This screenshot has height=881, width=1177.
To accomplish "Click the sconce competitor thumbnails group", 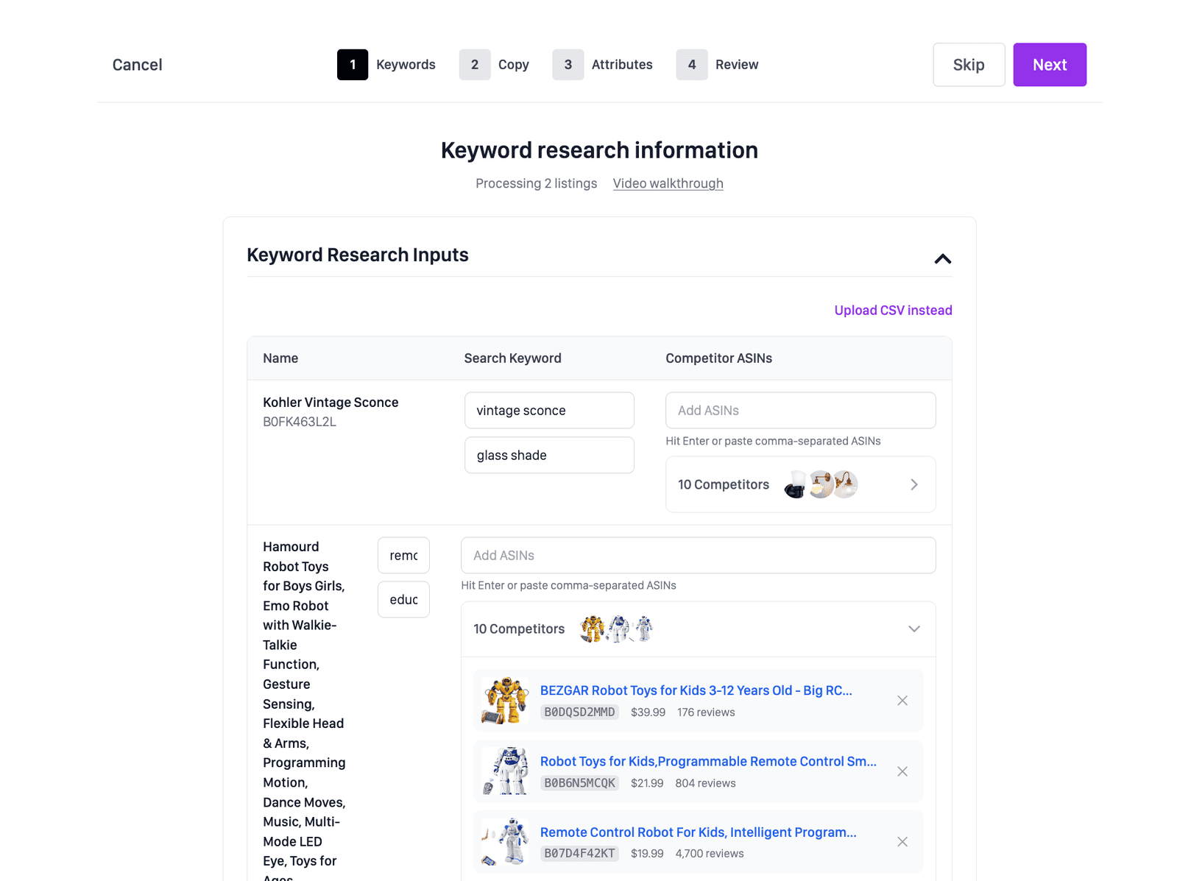I will (821, 484).
